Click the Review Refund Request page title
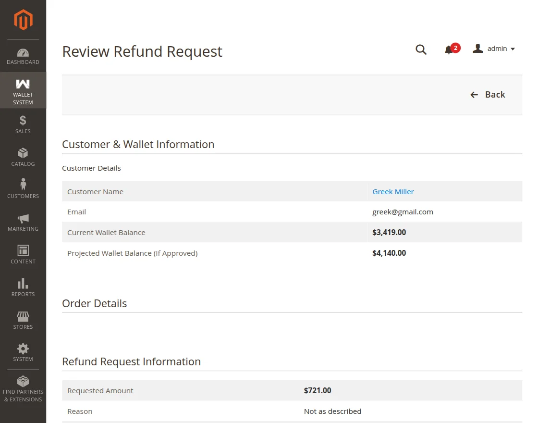The width and height of the screenshot is (538, 423). [x=142, y=51]
